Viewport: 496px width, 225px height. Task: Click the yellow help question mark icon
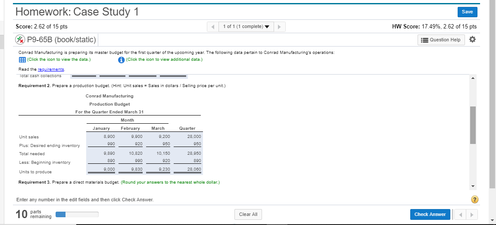click(x=474, y=200)
